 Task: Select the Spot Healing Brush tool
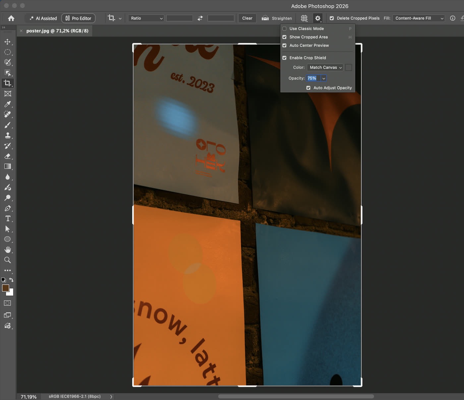(x=8, y=114)
